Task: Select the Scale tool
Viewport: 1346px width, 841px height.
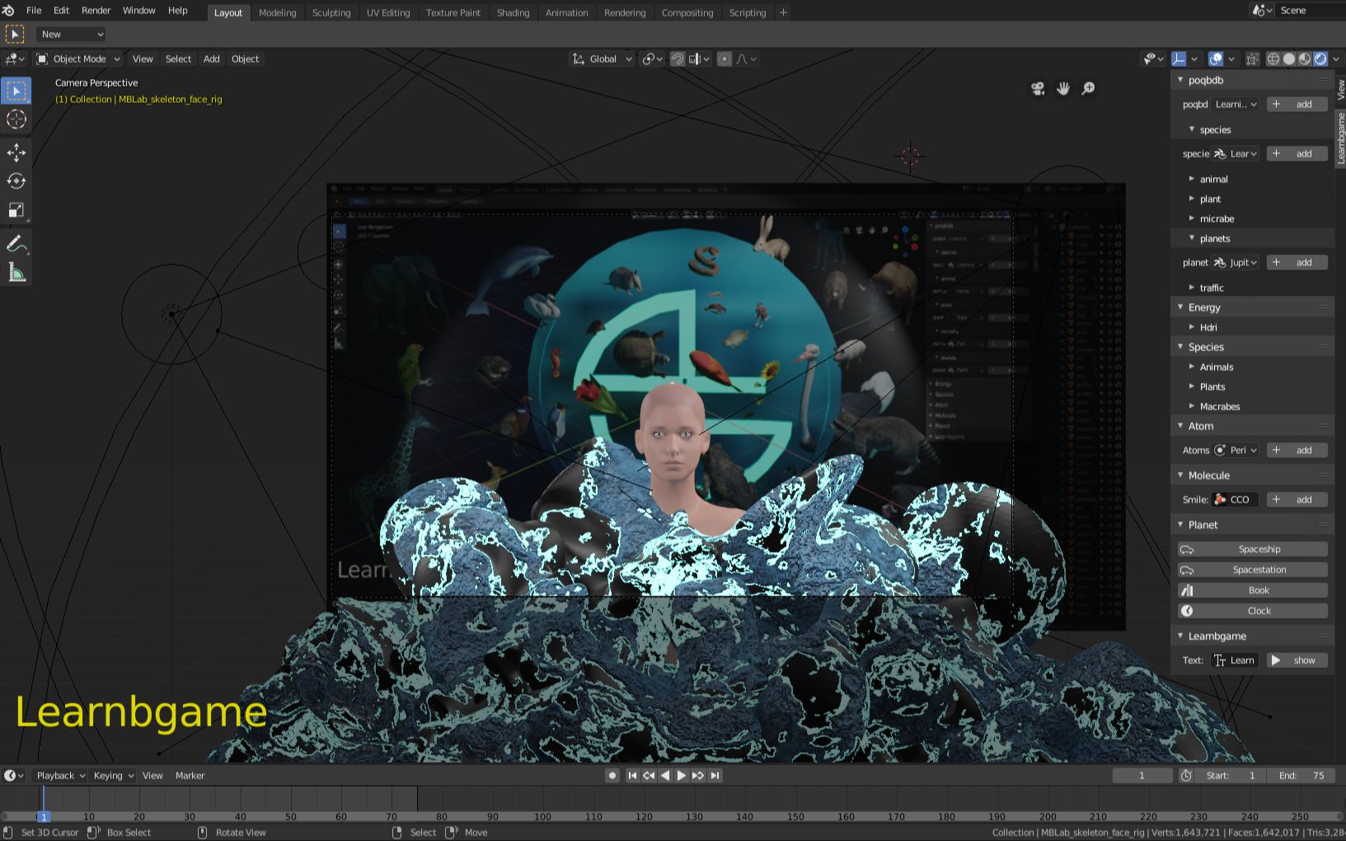Action: click(16, 210)
